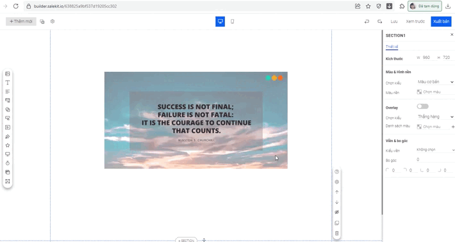Click the Lưu save button
This screenshot has width=455, height=242.
[x=393, y=21]
